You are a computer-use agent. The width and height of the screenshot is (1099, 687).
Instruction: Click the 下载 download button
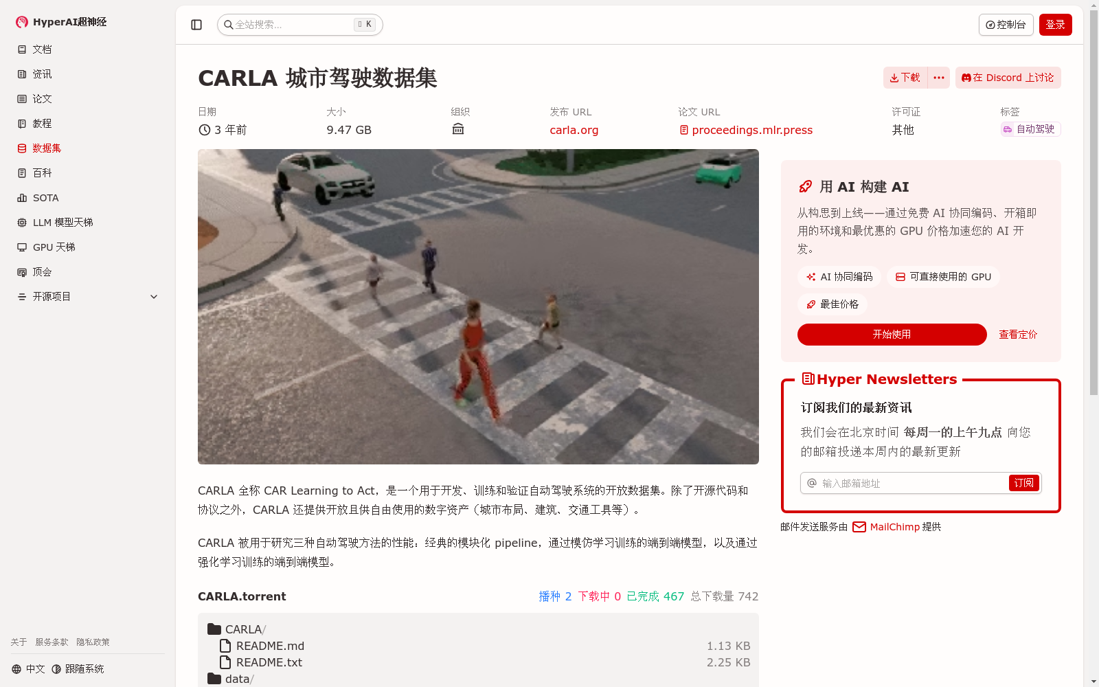tap(905, 78)
